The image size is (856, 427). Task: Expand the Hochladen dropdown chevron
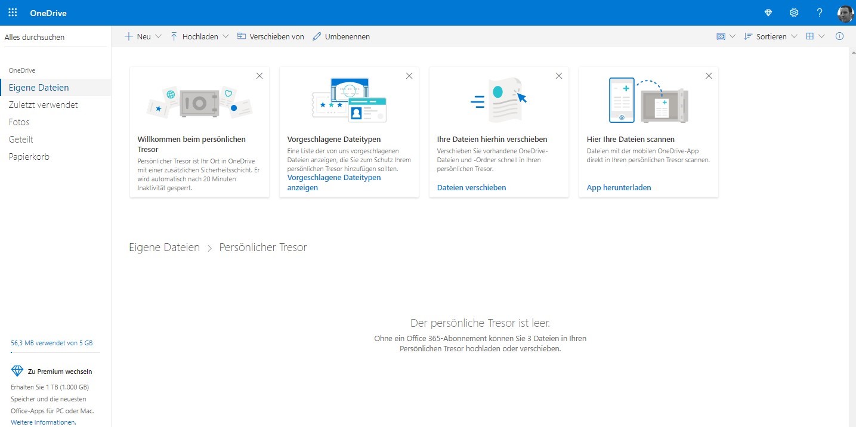tap(225, 36)
